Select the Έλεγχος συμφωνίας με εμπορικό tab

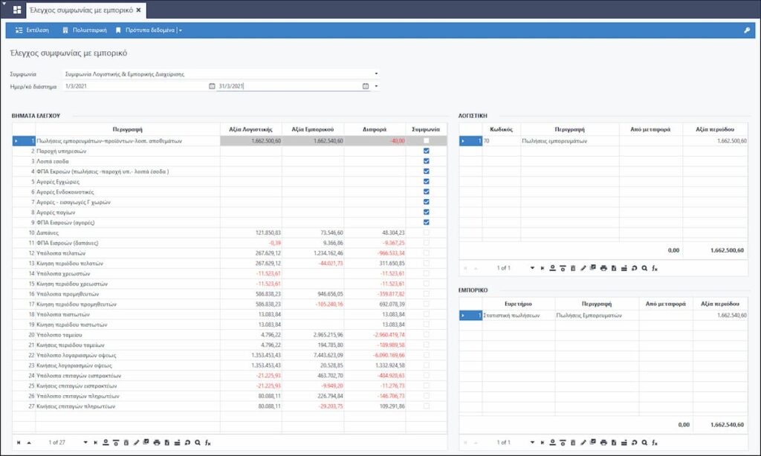(82, 10)
